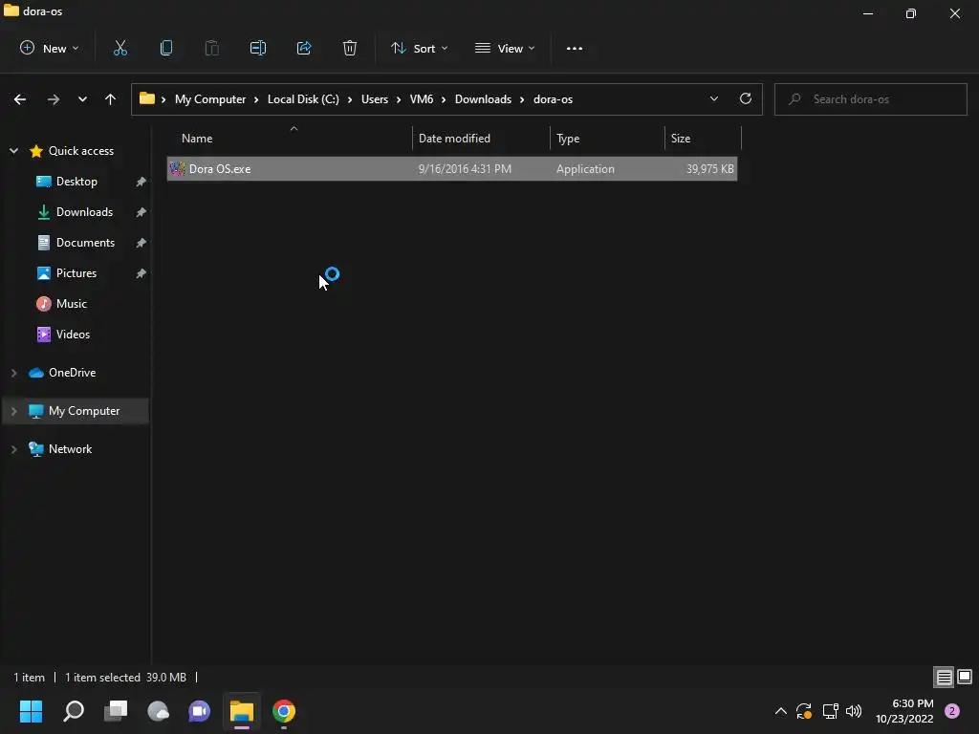Copy the selected file
The width and height of the screenshot is (979, 734).
166,48
